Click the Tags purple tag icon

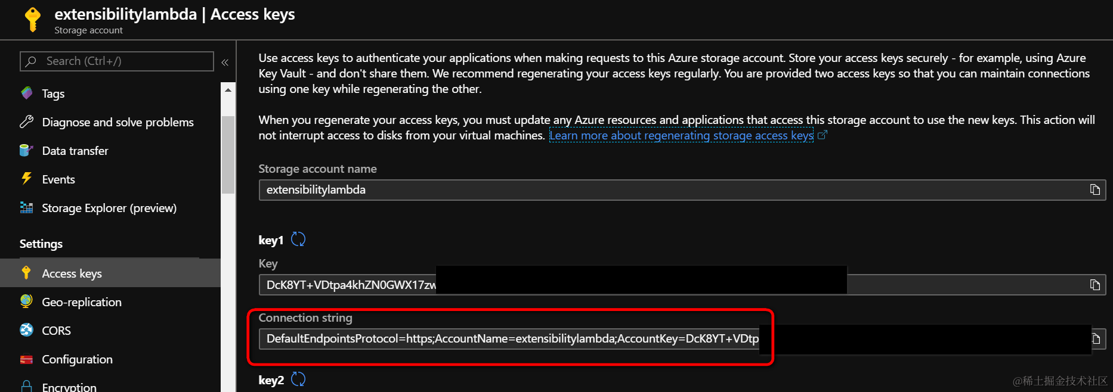tap(26, 93)
